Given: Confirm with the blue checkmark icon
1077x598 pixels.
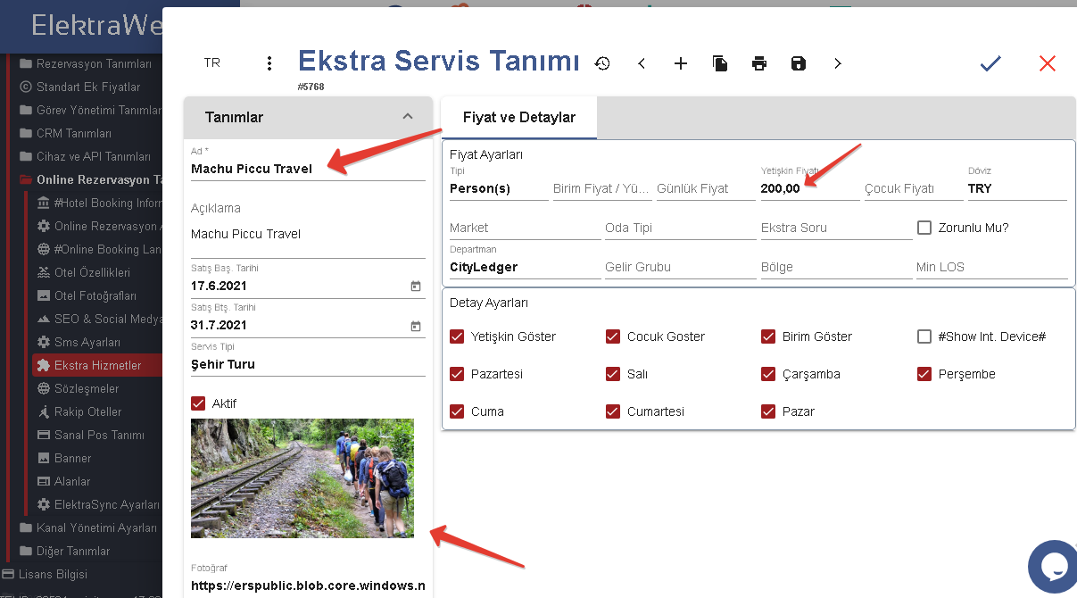Looking at the screenshot, I should coord(990,63).
